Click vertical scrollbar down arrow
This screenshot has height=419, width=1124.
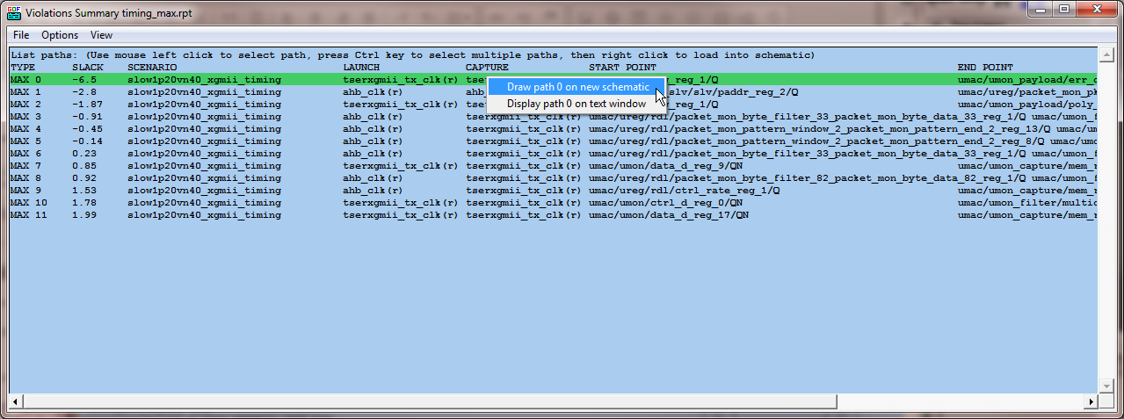[x=1106, y=386]
